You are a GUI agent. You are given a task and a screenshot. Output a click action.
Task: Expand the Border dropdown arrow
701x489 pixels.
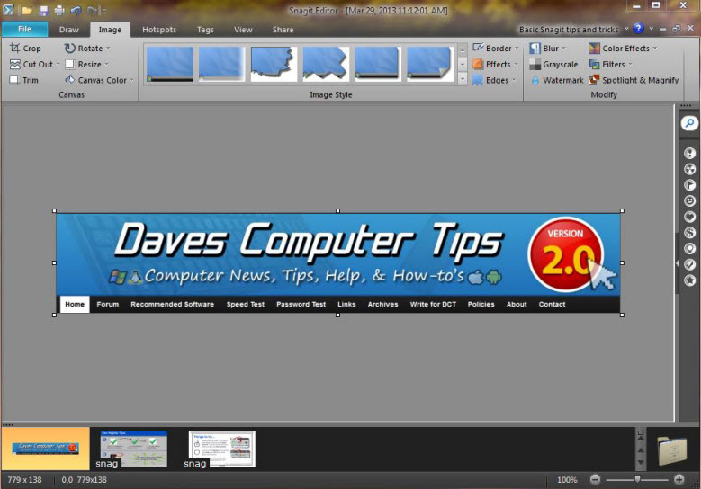click(x=517, y=49)
